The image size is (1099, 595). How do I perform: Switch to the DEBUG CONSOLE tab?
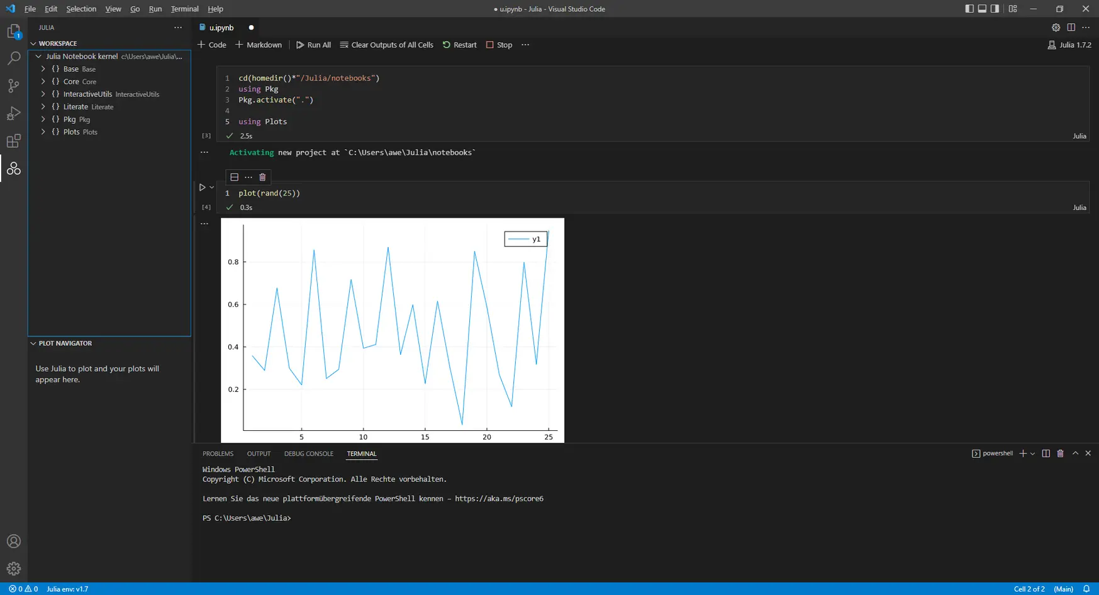pos(308,453)
